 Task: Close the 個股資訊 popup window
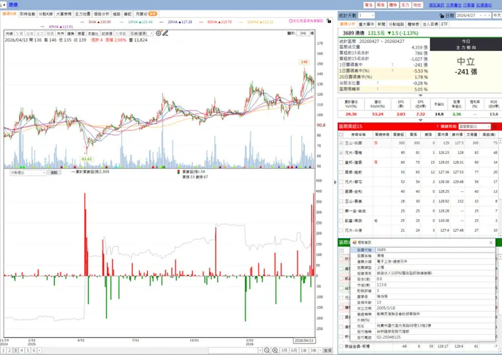click(490, 242)
